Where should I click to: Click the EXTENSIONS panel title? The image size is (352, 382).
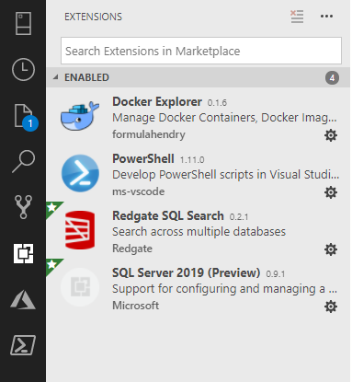pos(93,17)
